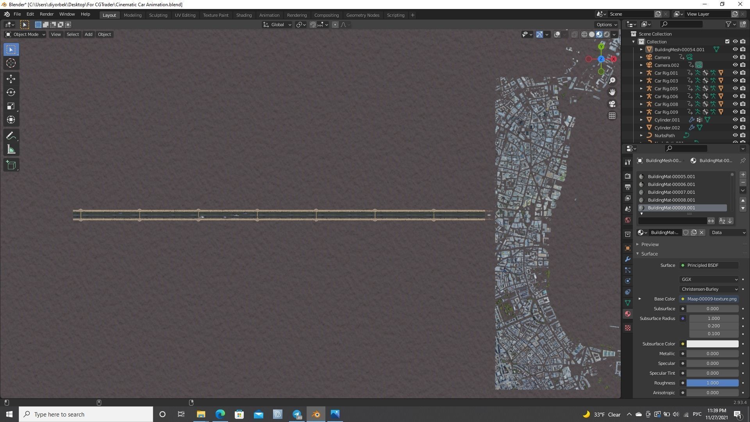Pick the Measure ruler tool
Image resolution: width=750 pixels, height=422 pixels.
point(11,150)
